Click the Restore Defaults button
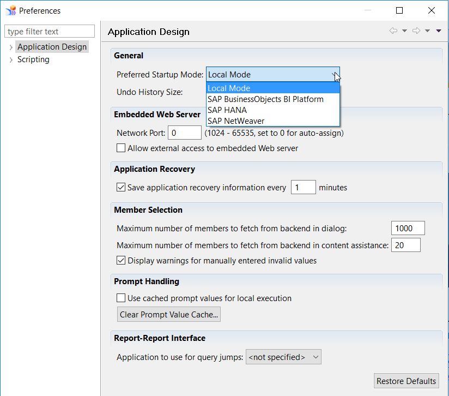Image resolution: width=449 pixels, height=396 pixels. (x=406, y=381)
